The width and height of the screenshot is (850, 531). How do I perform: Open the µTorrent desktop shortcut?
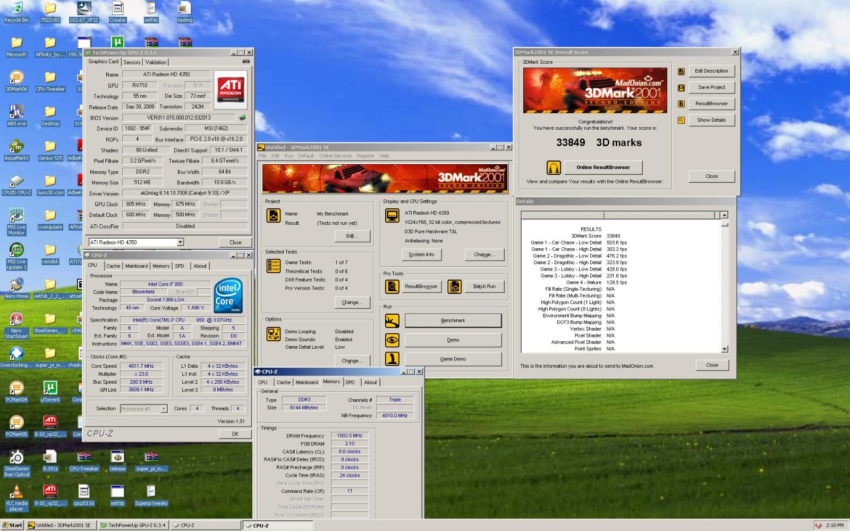[50, 391]
